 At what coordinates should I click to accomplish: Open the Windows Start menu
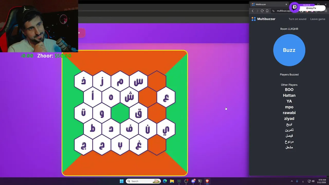pos(122,181)
